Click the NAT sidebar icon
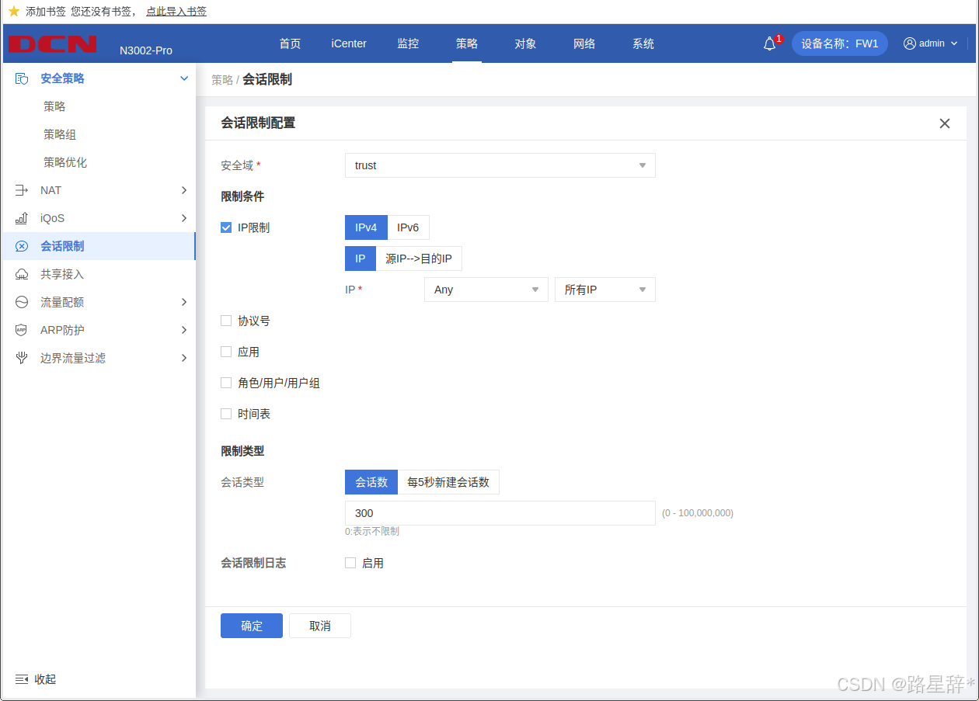 22,190
